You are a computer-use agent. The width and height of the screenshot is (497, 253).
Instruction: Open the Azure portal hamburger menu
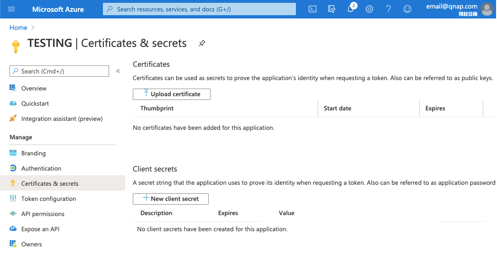tap(12, 9)
